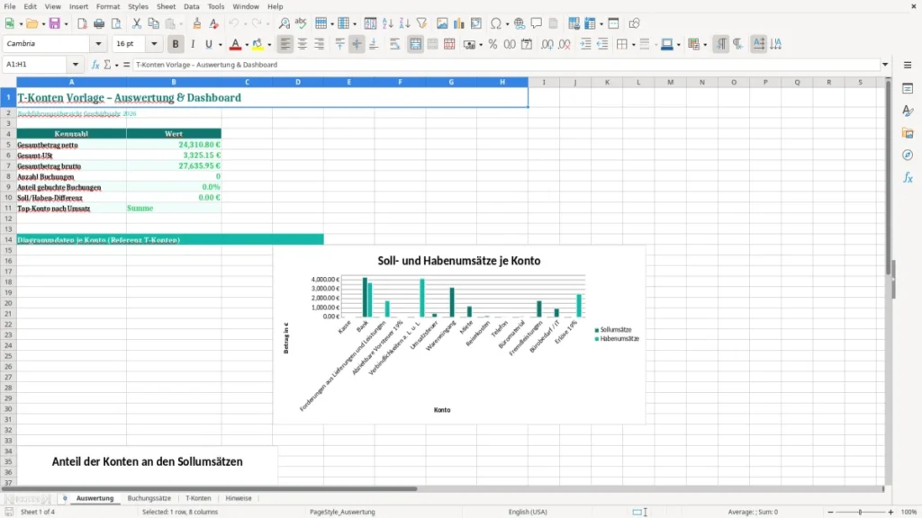Cut selection with the scissors icon
922x518 pixels.
pos(137,23)
